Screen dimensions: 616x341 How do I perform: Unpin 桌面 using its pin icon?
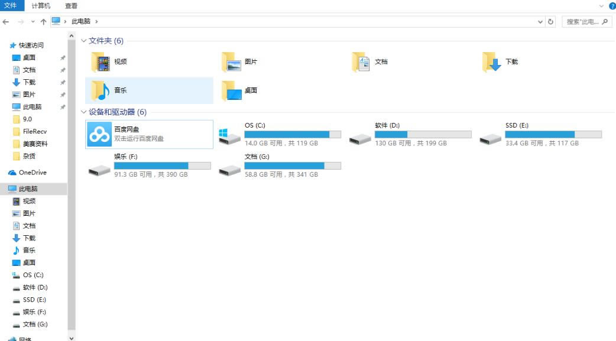63,58
